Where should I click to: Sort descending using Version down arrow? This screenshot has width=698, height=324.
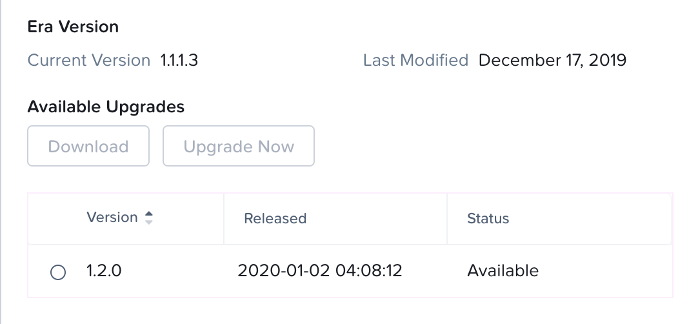(x=149, y=221)
